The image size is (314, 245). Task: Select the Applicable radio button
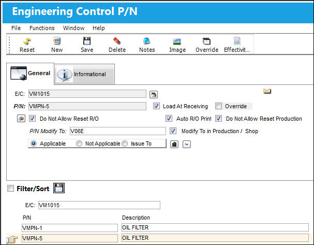[34, 143]
